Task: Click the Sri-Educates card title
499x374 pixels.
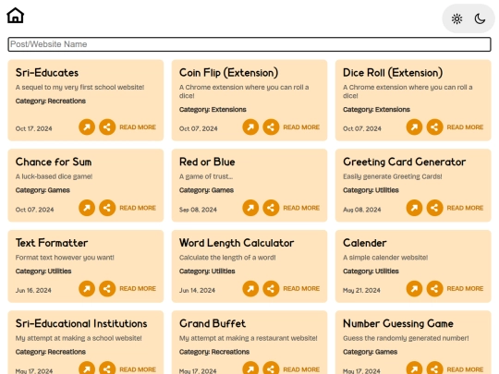Action: pyautogui.click(x=47, y=73)
